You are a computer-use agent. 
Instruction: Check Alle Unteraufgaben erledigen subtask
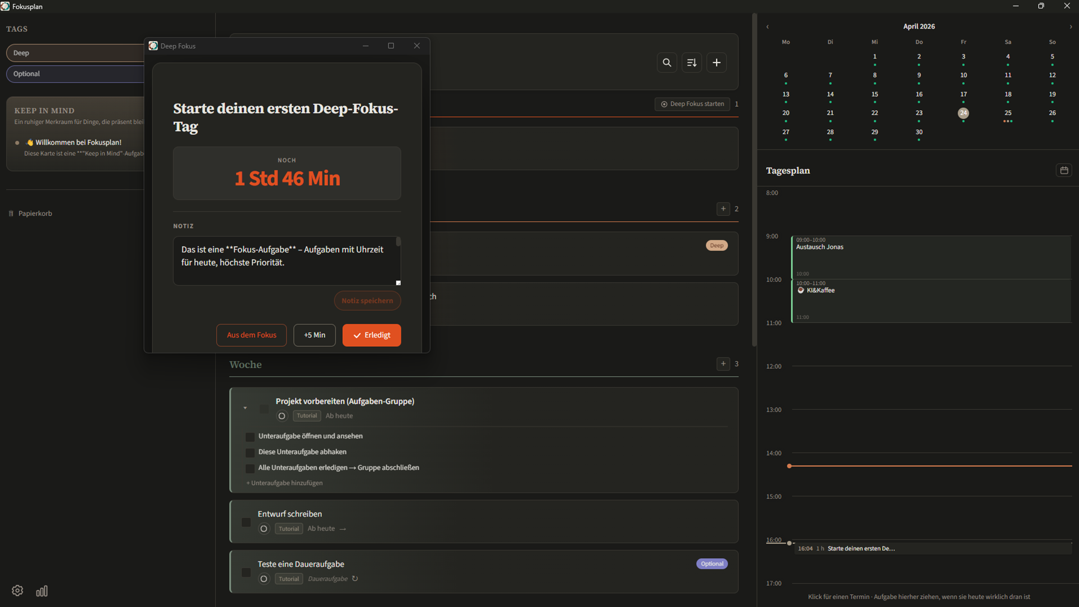coord(250,468)
